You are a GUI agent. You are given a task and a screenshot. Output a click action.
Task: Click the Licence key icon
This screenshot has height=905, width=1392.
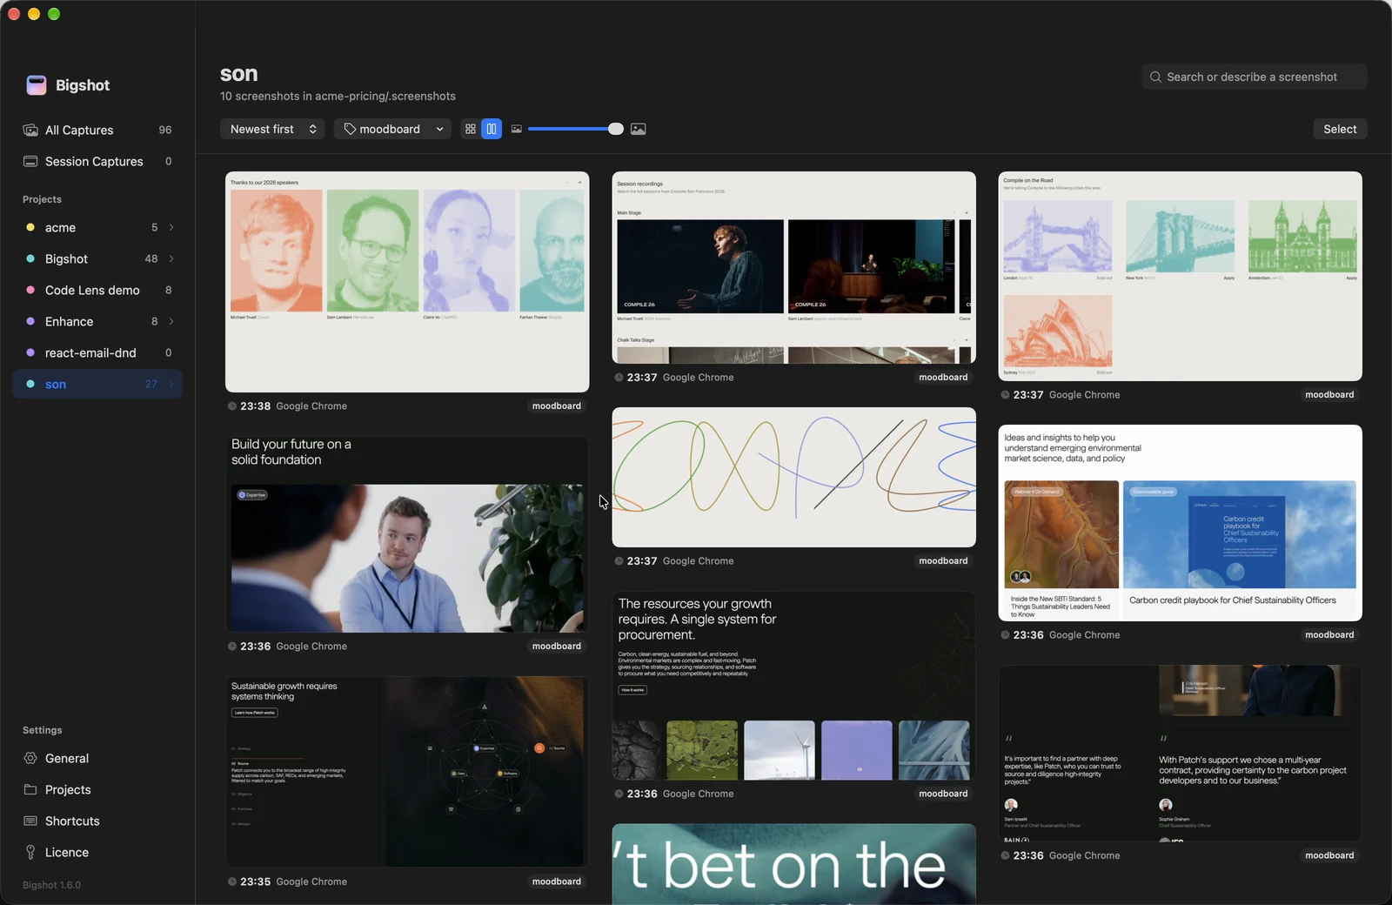(x=30, y=852)
